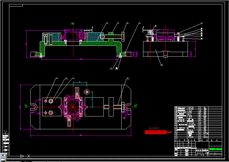
Task: Select the UCS Y-axis icon in the drawing
Action: click(x=5, y=133)
